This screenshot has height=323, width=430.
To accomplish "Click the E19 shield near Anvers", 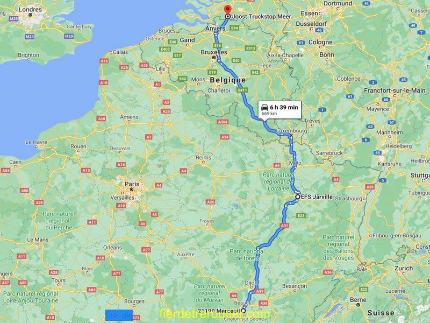I will pyautogui.click(x=218, y=46).
